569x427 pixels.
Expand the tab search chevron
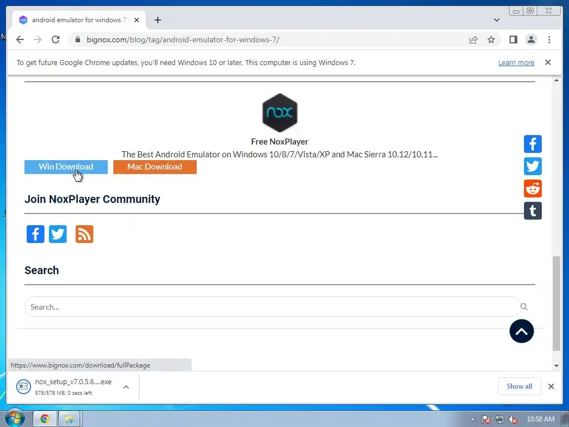[x=496, y=20]
